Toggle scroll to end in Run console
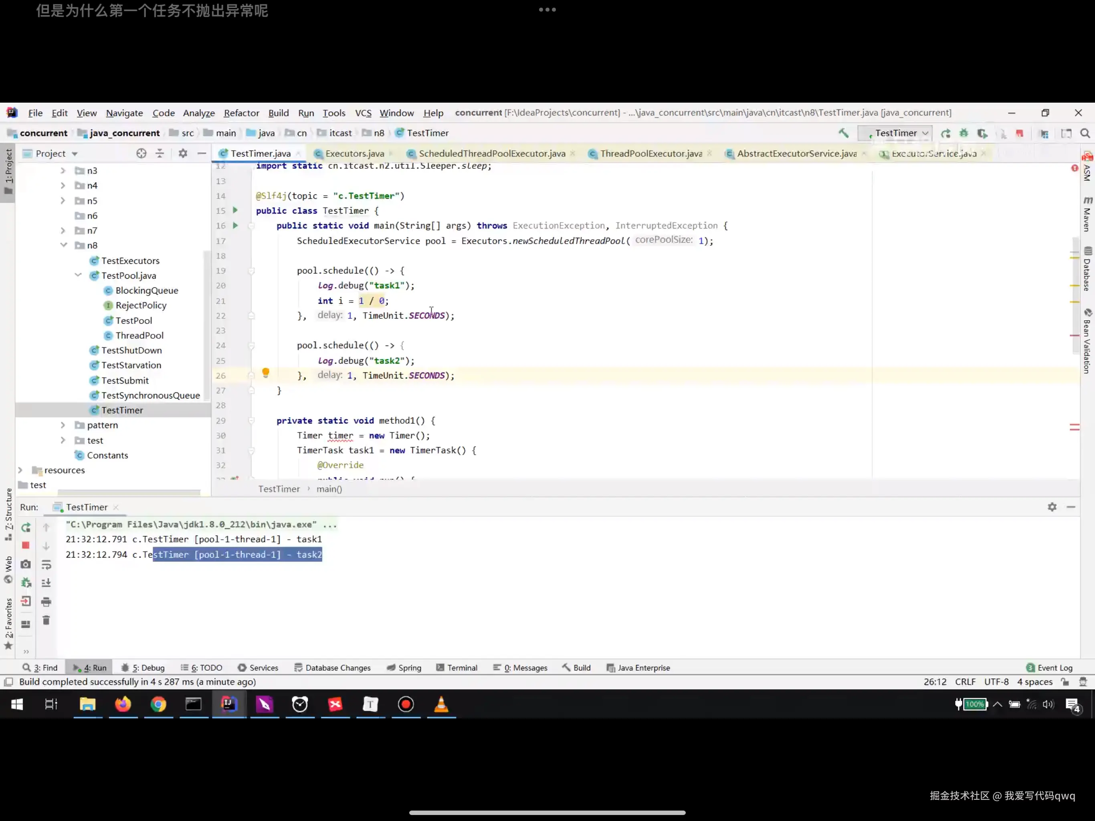The image size is (1095, 821). point(46,583)
